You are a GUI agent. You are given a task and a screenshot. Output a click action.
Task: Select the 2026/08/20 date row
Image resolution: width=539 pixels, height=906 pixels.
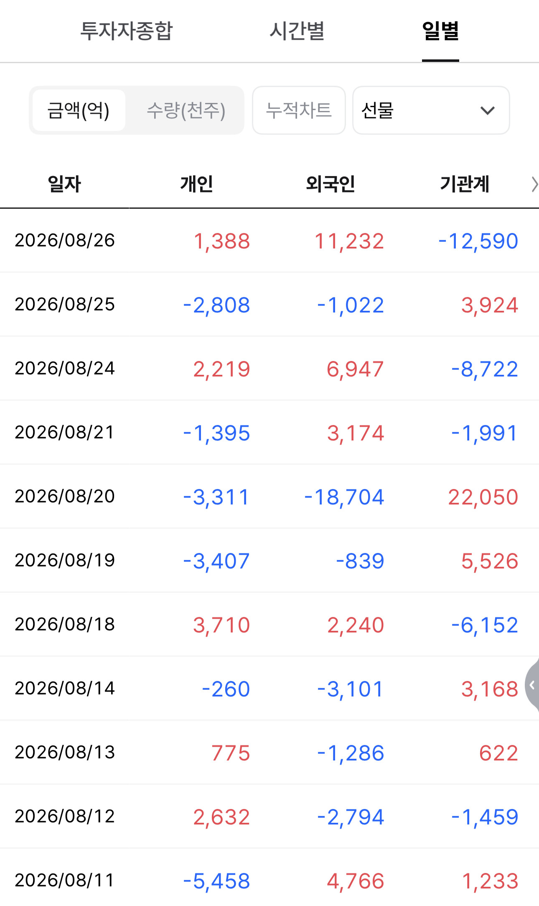pyautogui.click(x=269, y=497)
